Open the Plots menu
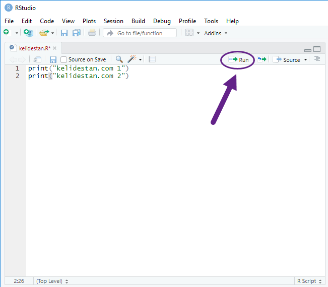 point(89,21)
